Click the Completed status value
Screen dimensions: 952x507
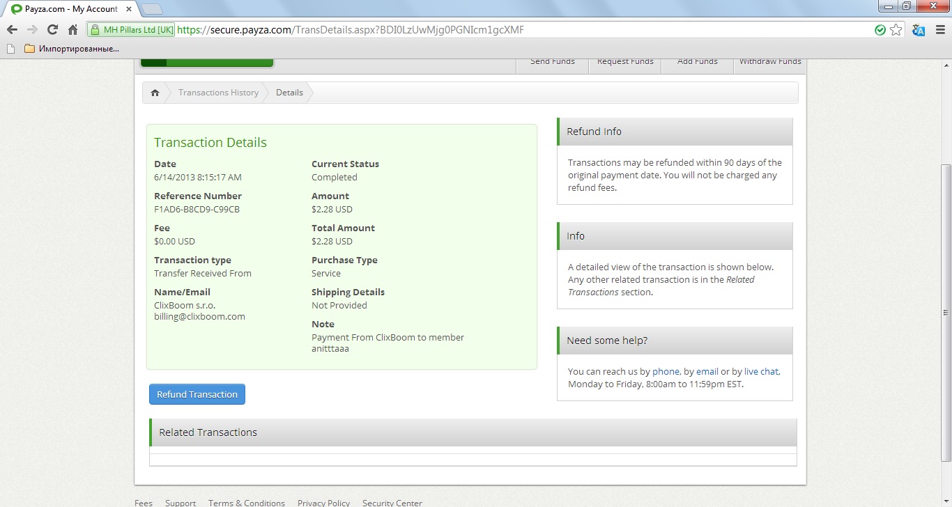point(334,178)
